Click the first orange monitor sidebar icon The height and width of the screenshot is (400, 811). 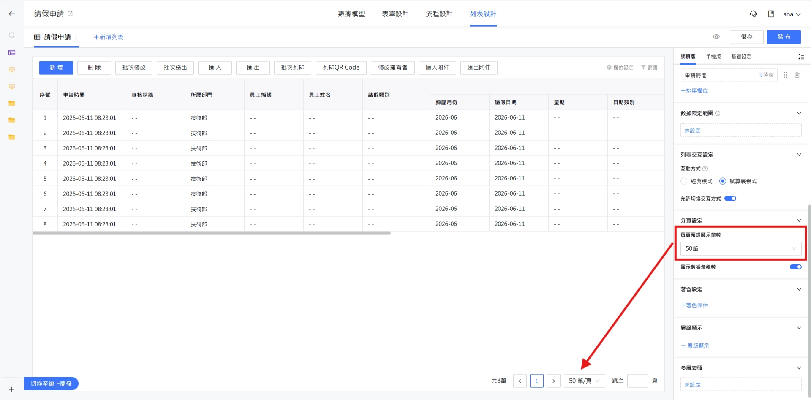coord(12,70)
